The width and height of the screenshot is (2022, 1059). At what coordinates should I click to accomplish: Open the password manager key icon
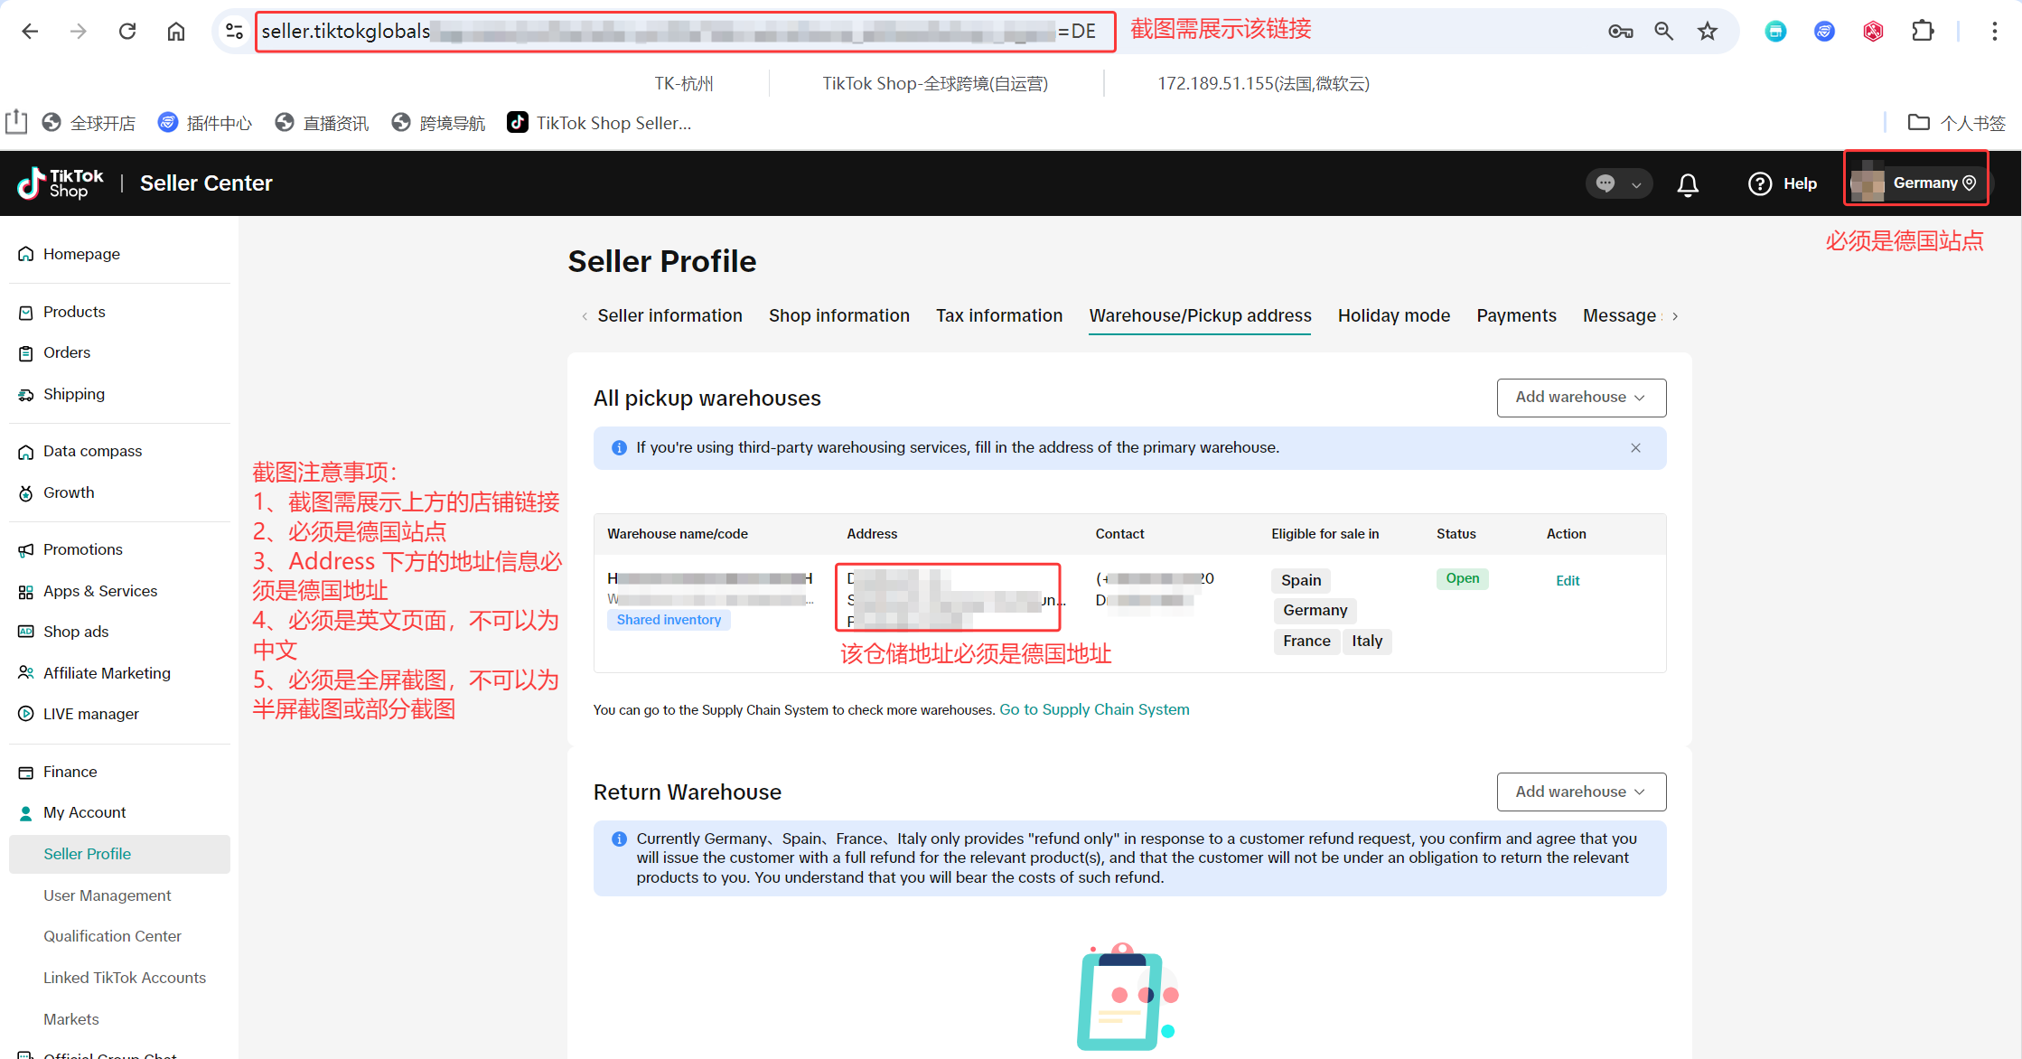(1620, 32)
